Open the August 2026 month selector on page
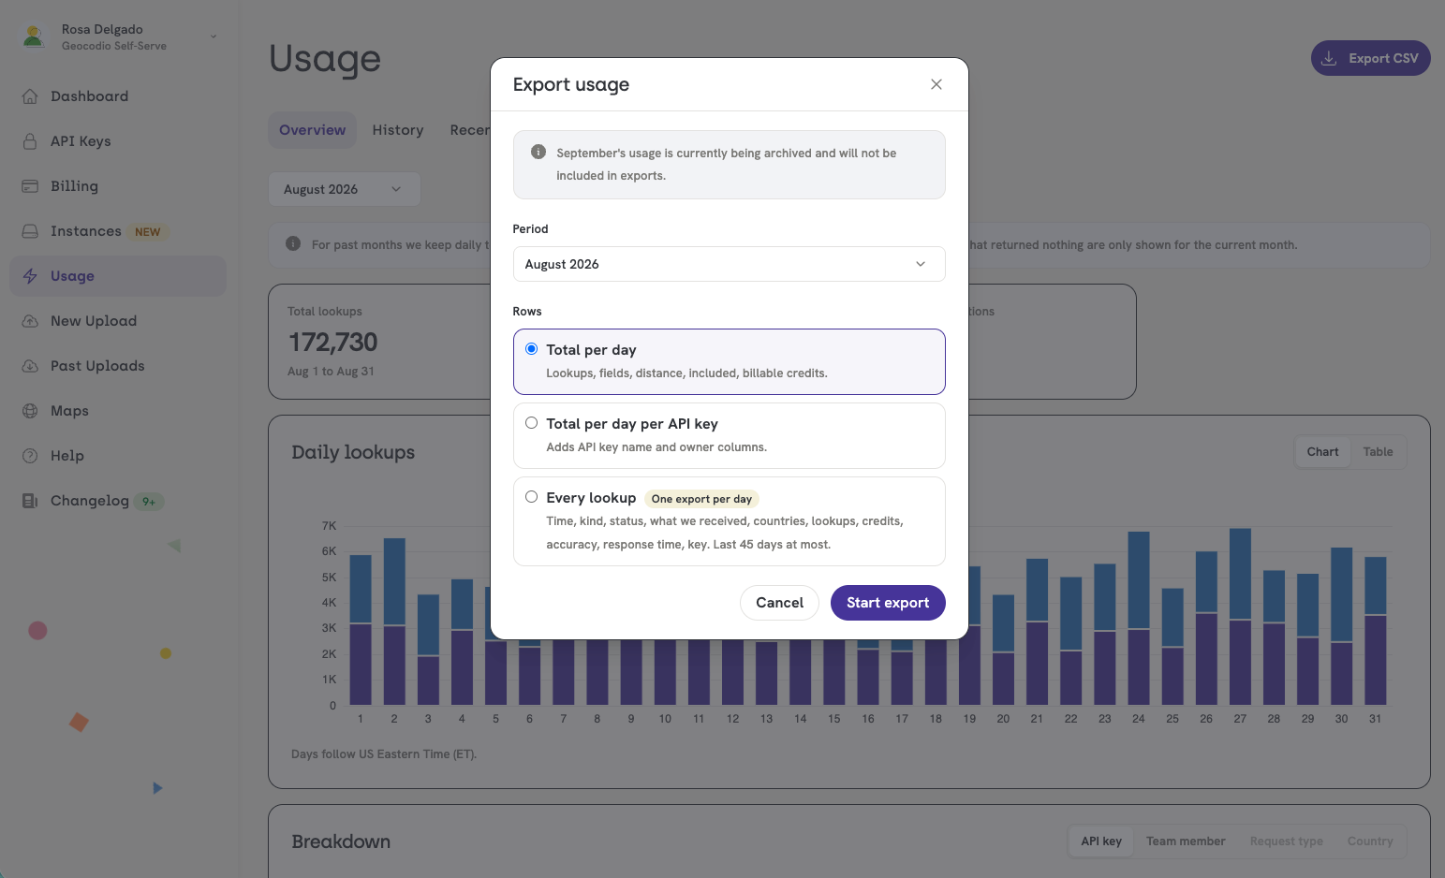This screenshot has width=1445, height=878. click(x=344, y=189)
